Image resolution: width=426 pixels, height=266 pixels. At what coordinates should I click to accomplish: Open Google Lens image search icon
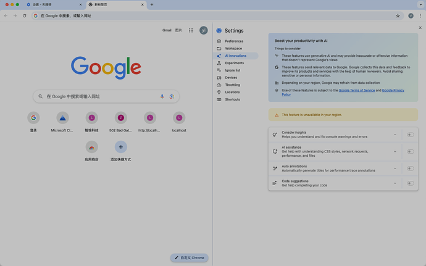point(172,96)
